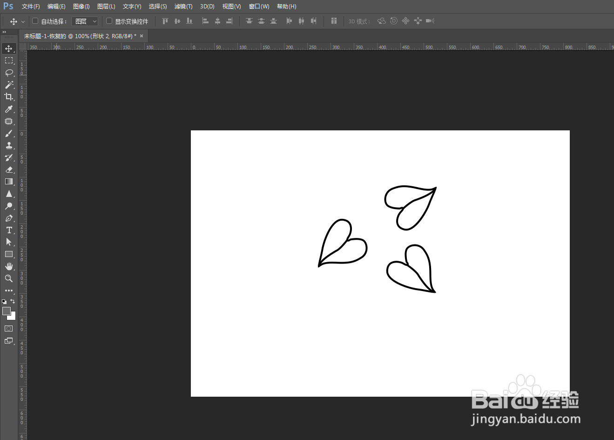This screenshot has height=440, width=614.
Task: Open the 窗口(W) menu
Action: 259,7
